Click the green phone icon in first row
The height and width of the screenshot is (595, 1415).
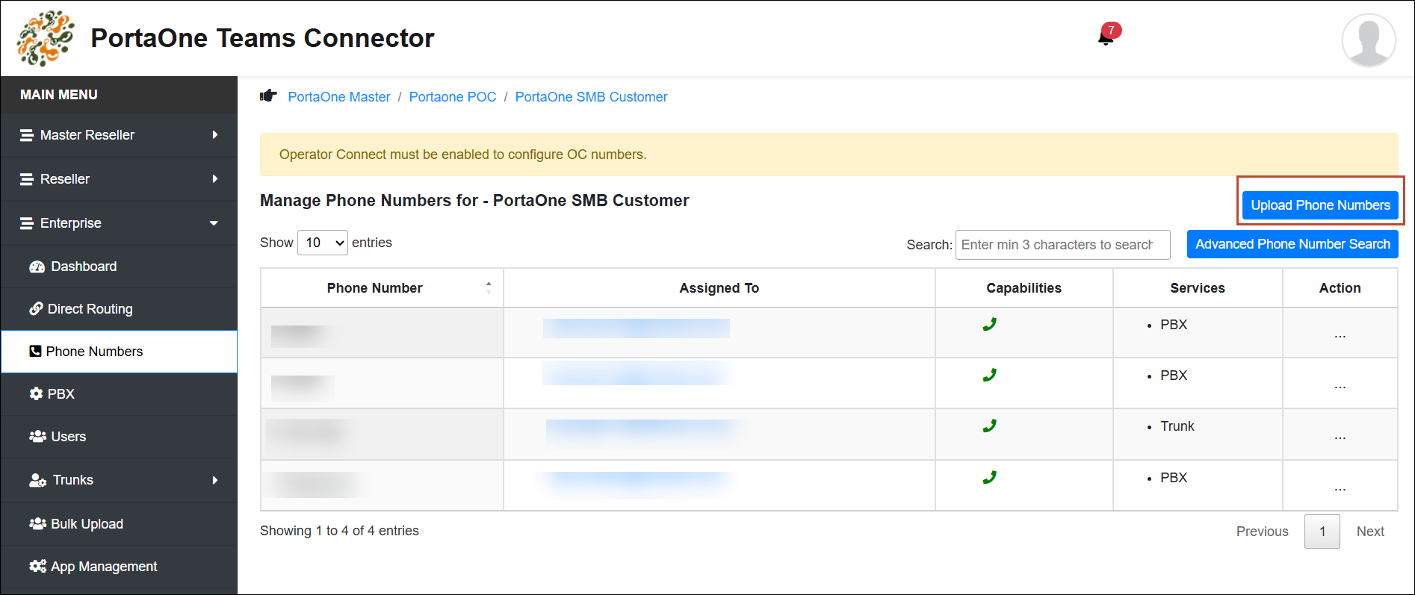(x=990, y=324)
